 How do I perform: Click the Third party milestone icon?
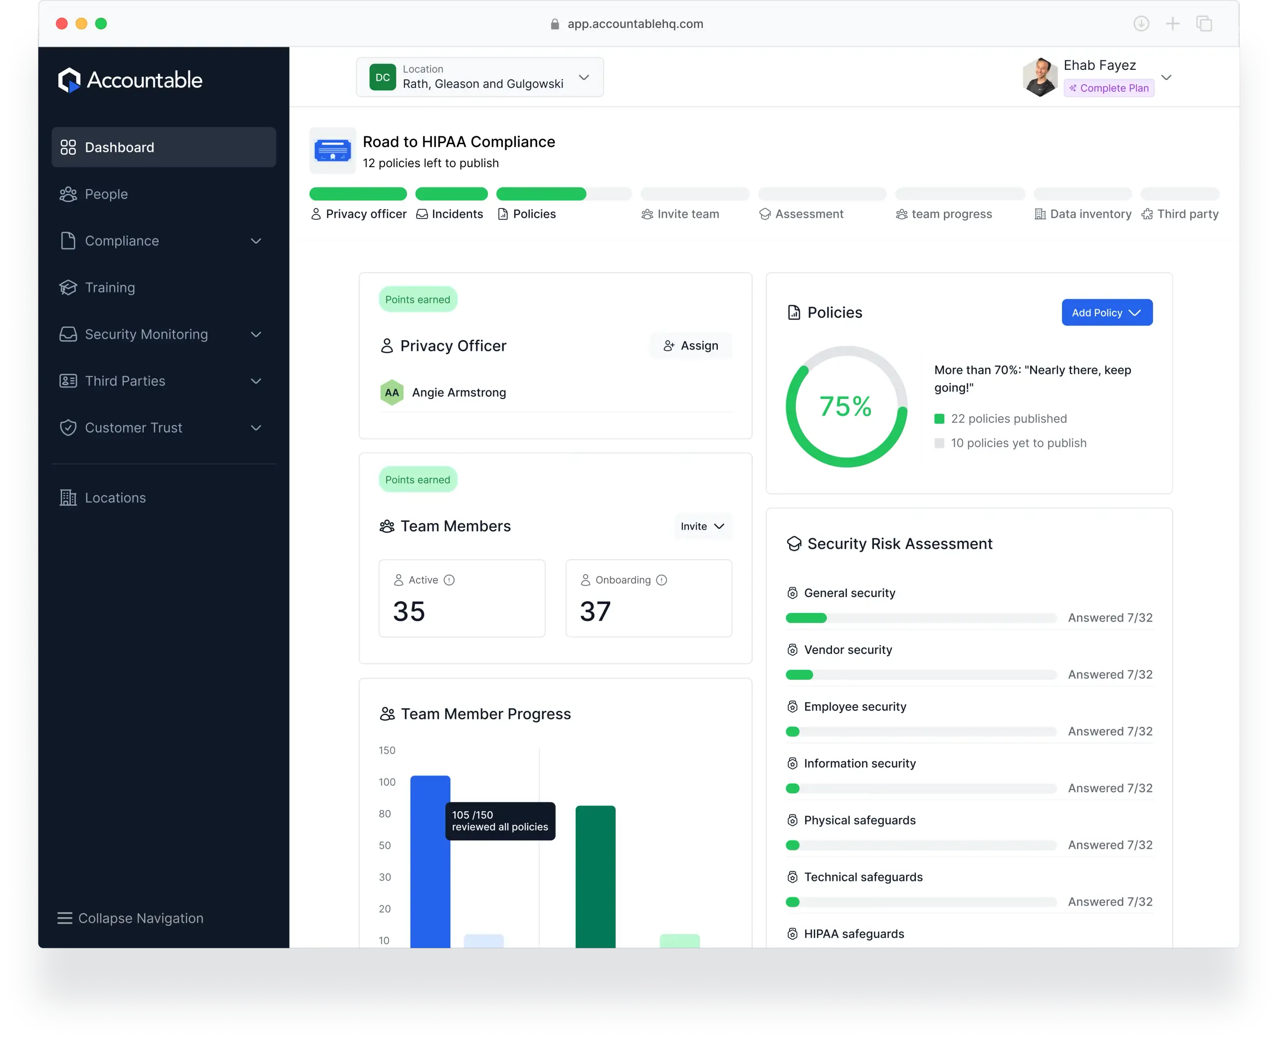click(x=1147, y=214)
